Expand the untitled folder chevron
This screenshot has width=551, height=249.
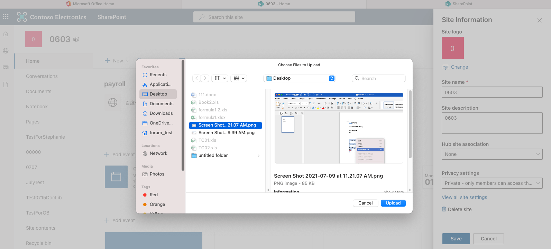pyautogui.click(x=259, y=156)
